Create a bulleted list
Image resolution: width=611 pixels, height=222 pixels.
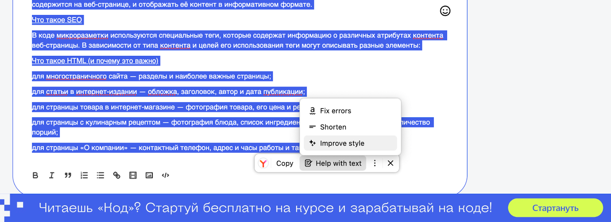(x=100, y=175)
